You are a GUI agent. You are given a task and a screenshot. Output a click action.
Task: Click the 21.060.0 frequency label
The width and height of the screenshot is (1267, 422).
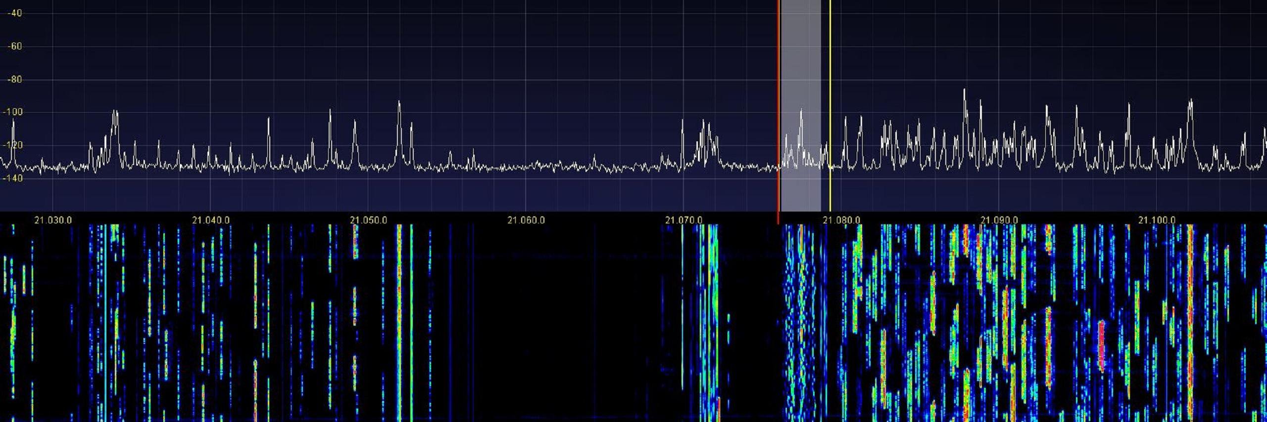point(526,220)
